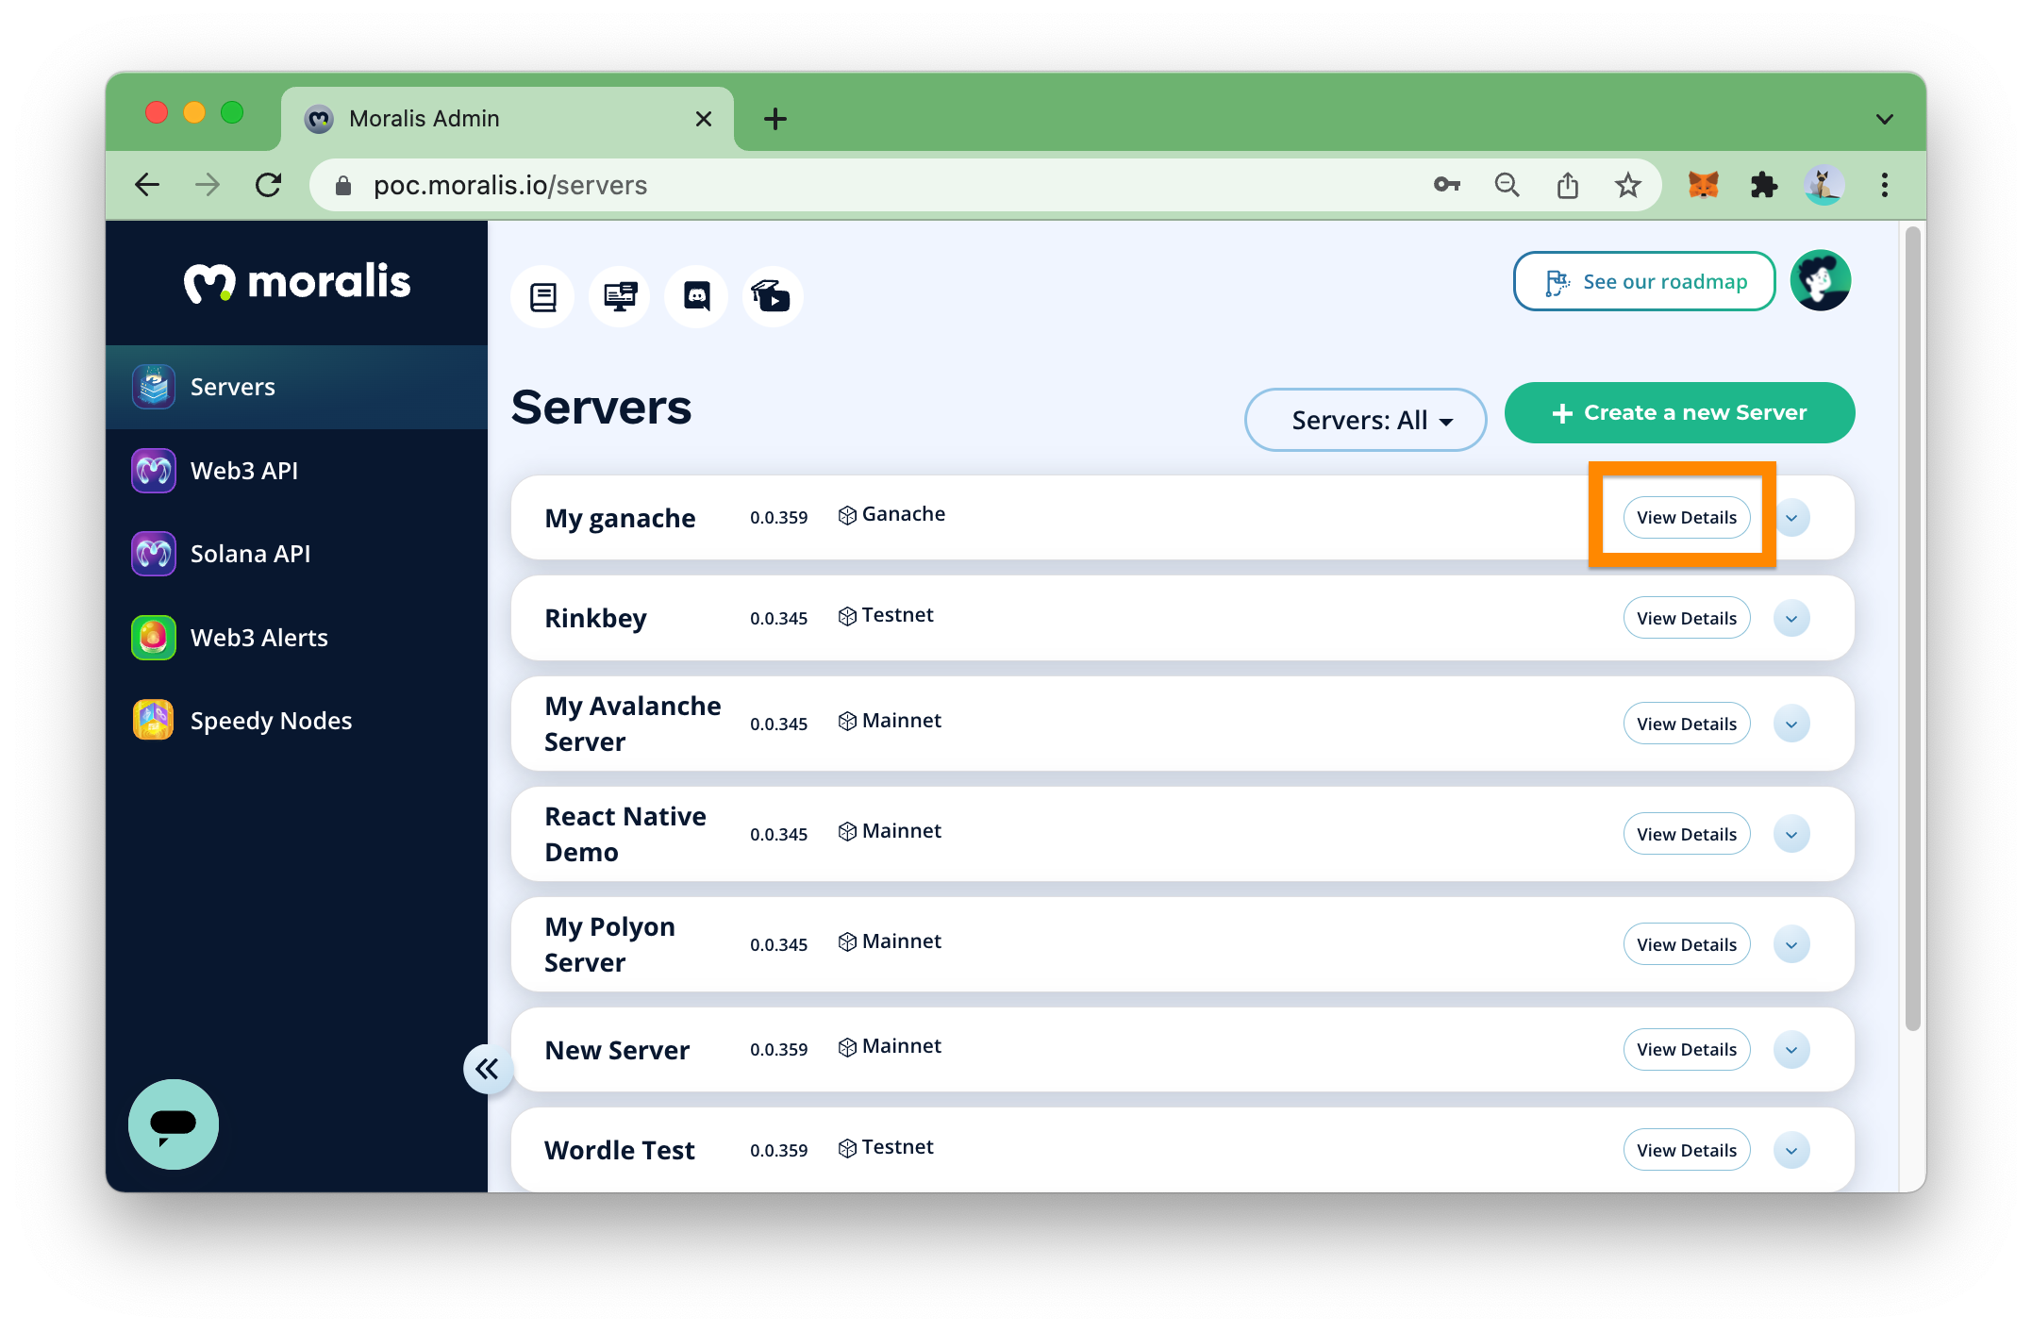Expand the Rinkbey server row
The width and height of the screenshot is (2032, 1332).
tap(1791, 619)
